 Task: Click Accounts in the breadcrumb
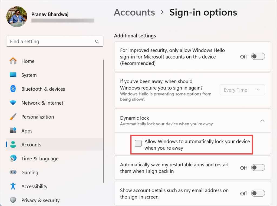tap(134, 12)
